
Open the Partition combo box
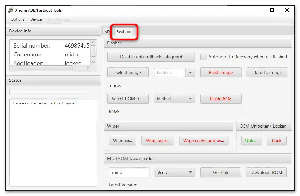click(174, 73)
